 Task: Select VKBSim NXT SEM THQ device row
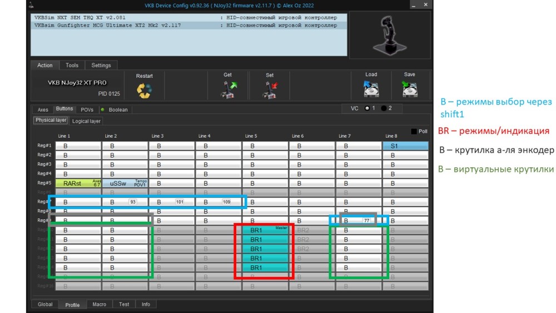click(x=188, y=17)
